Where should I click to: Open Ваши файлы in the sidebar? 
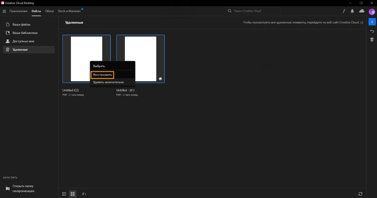(x=29, y=24)
